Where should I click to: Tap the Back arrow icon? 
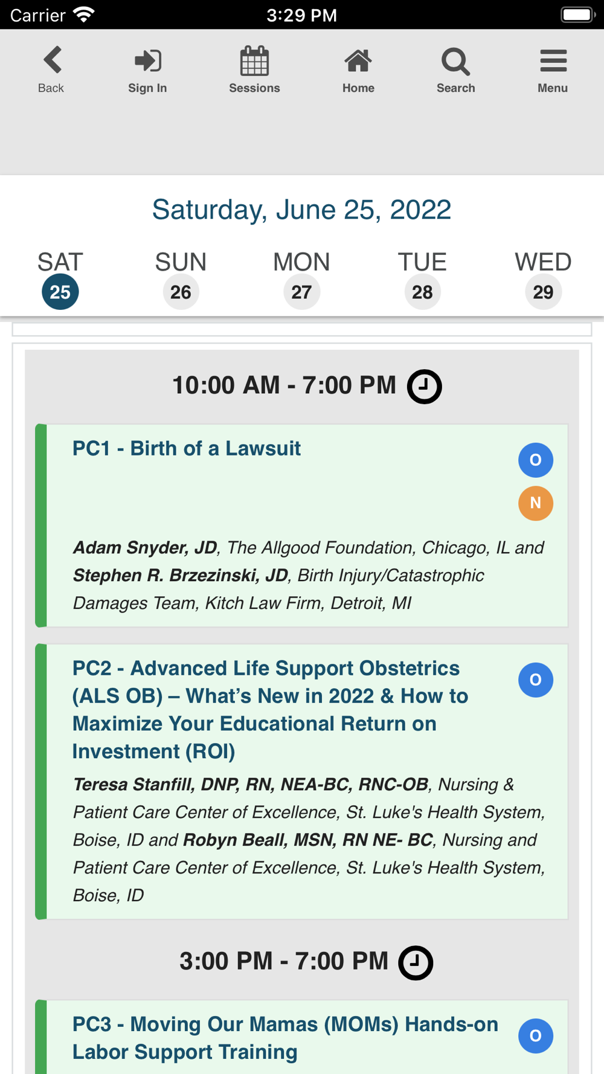52,60
